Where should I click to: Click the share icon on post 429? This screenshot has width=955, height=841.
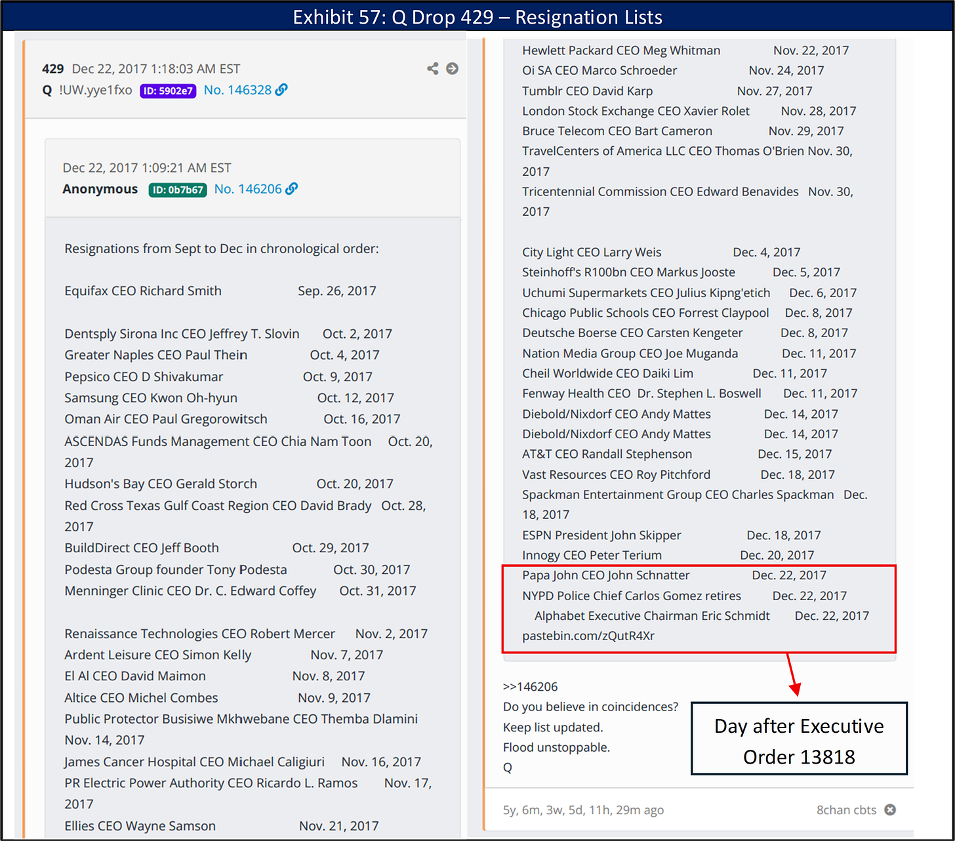coord(433,68)
